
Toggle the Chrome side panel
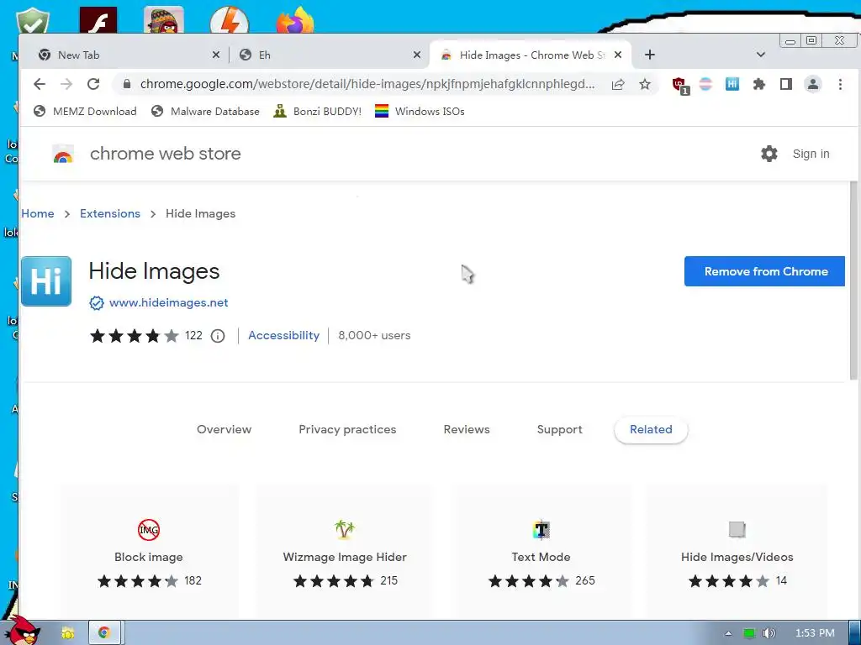(x=786, y=84)
